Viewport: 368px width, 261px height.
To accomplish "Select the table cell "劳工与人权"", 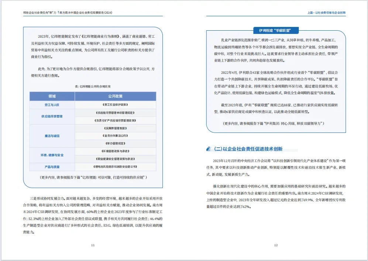I will tap(52, 105).
